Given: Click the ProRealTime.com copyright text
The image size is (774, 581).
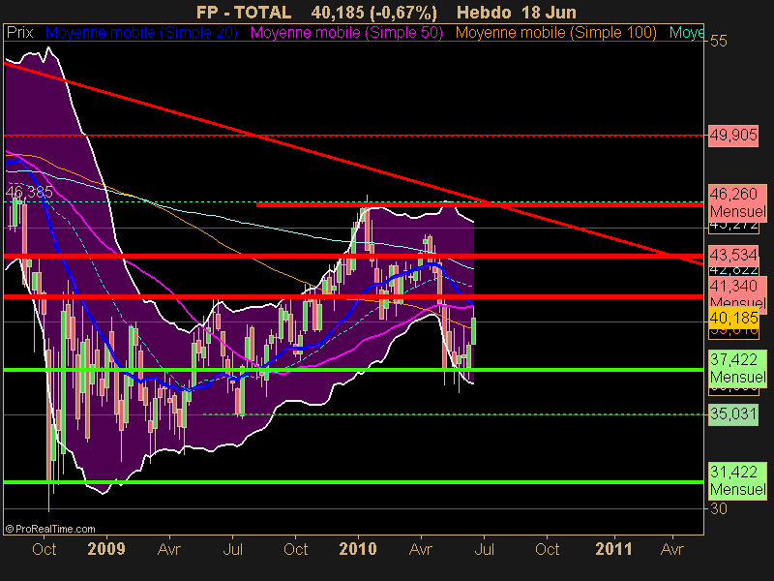Looking at the screenshot, I should (x=50, y=529).
